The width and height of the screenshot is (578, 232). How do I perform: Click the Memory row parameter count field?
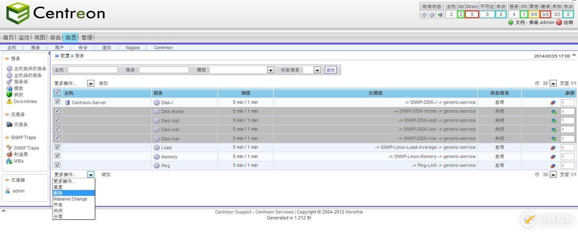[567, 157]
